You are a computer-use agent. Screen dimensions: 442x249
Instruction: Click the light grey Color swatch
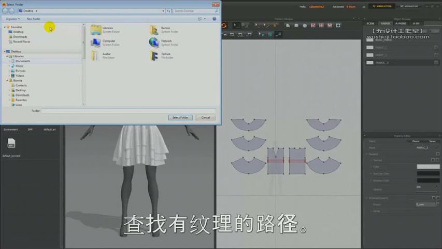[x=428, y=167]
